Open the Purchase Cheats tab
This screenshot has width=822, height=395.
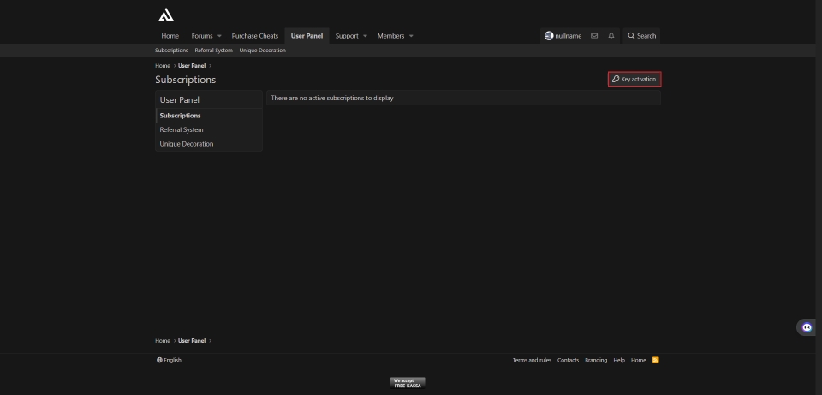[x=255, y=36]
